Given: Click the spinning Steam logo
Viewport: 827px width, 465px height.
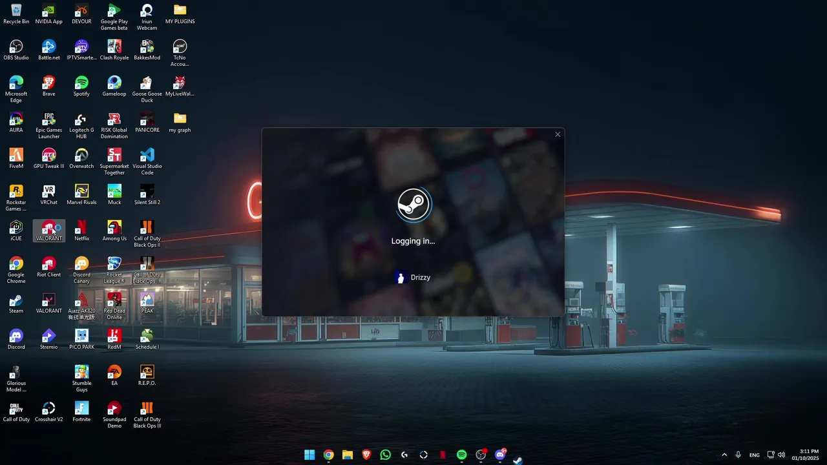Looking at the screenshot, I should coord(413,204).
